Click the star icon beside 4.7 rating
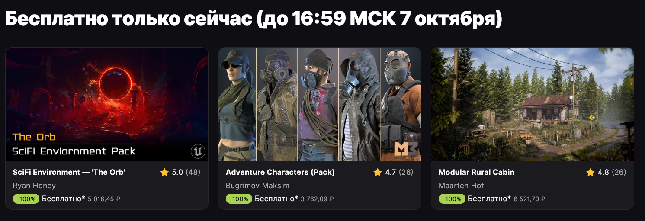 coord(378,172)
